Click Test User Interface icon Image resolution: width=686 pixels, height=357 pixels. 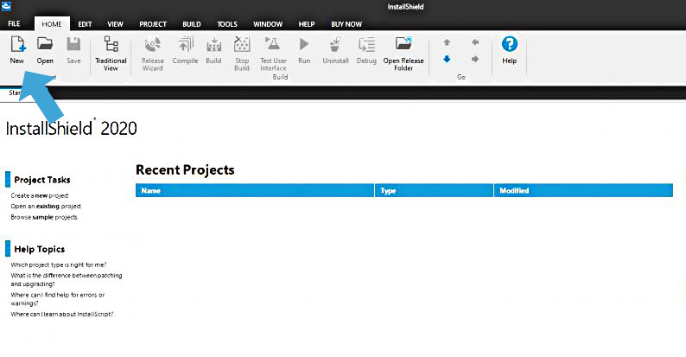click(273, 44)
